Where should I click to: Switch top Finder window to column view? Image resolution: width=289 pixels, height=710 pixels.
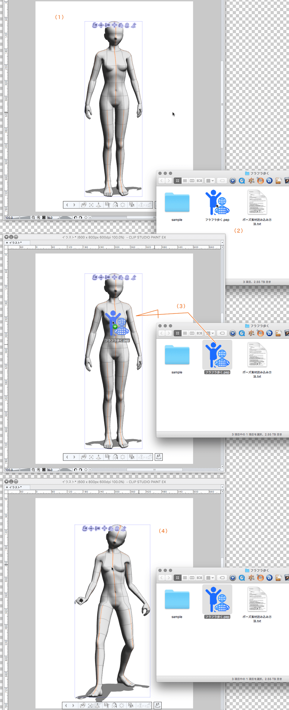pyautogui.click(x=192, y=181)
